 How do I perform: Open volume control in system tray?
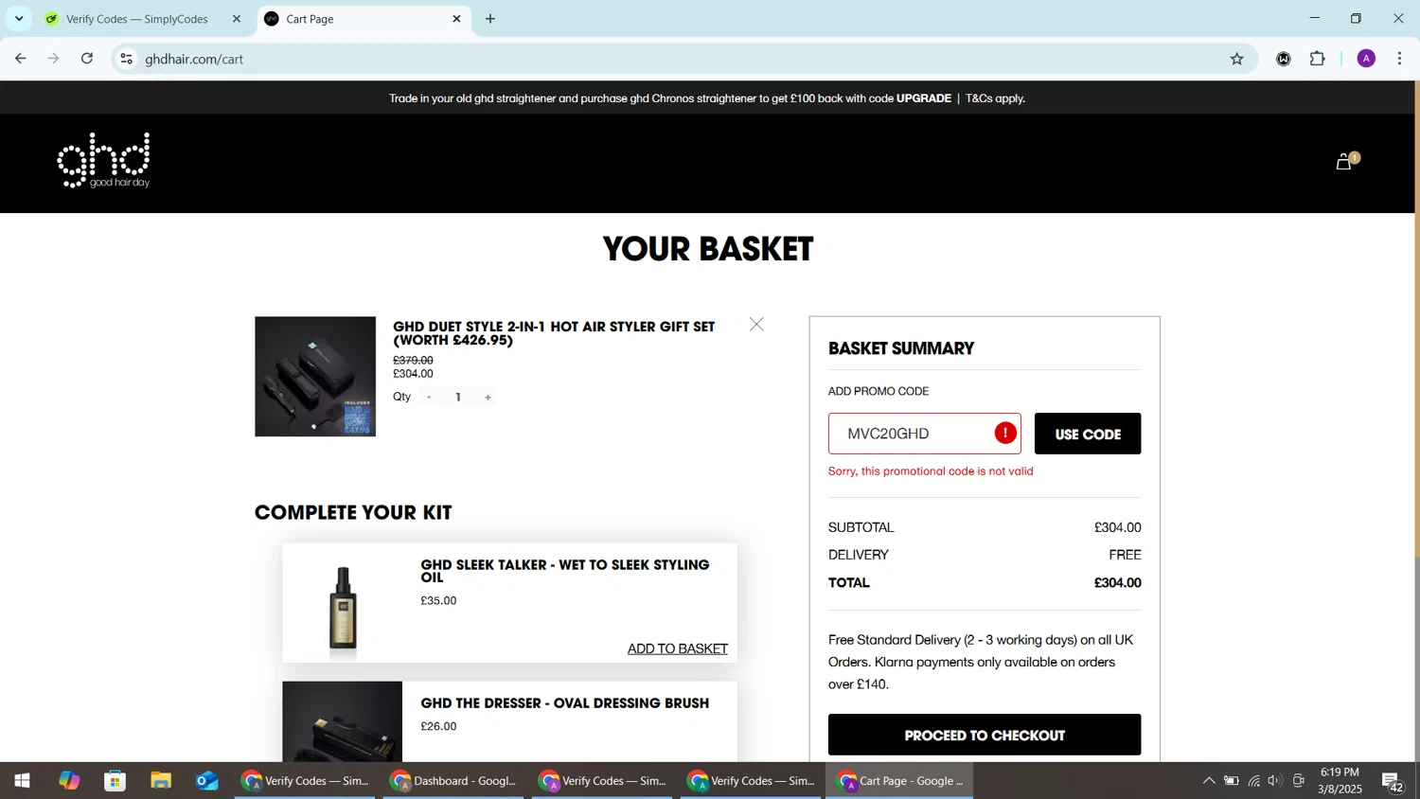point(1276,781)
